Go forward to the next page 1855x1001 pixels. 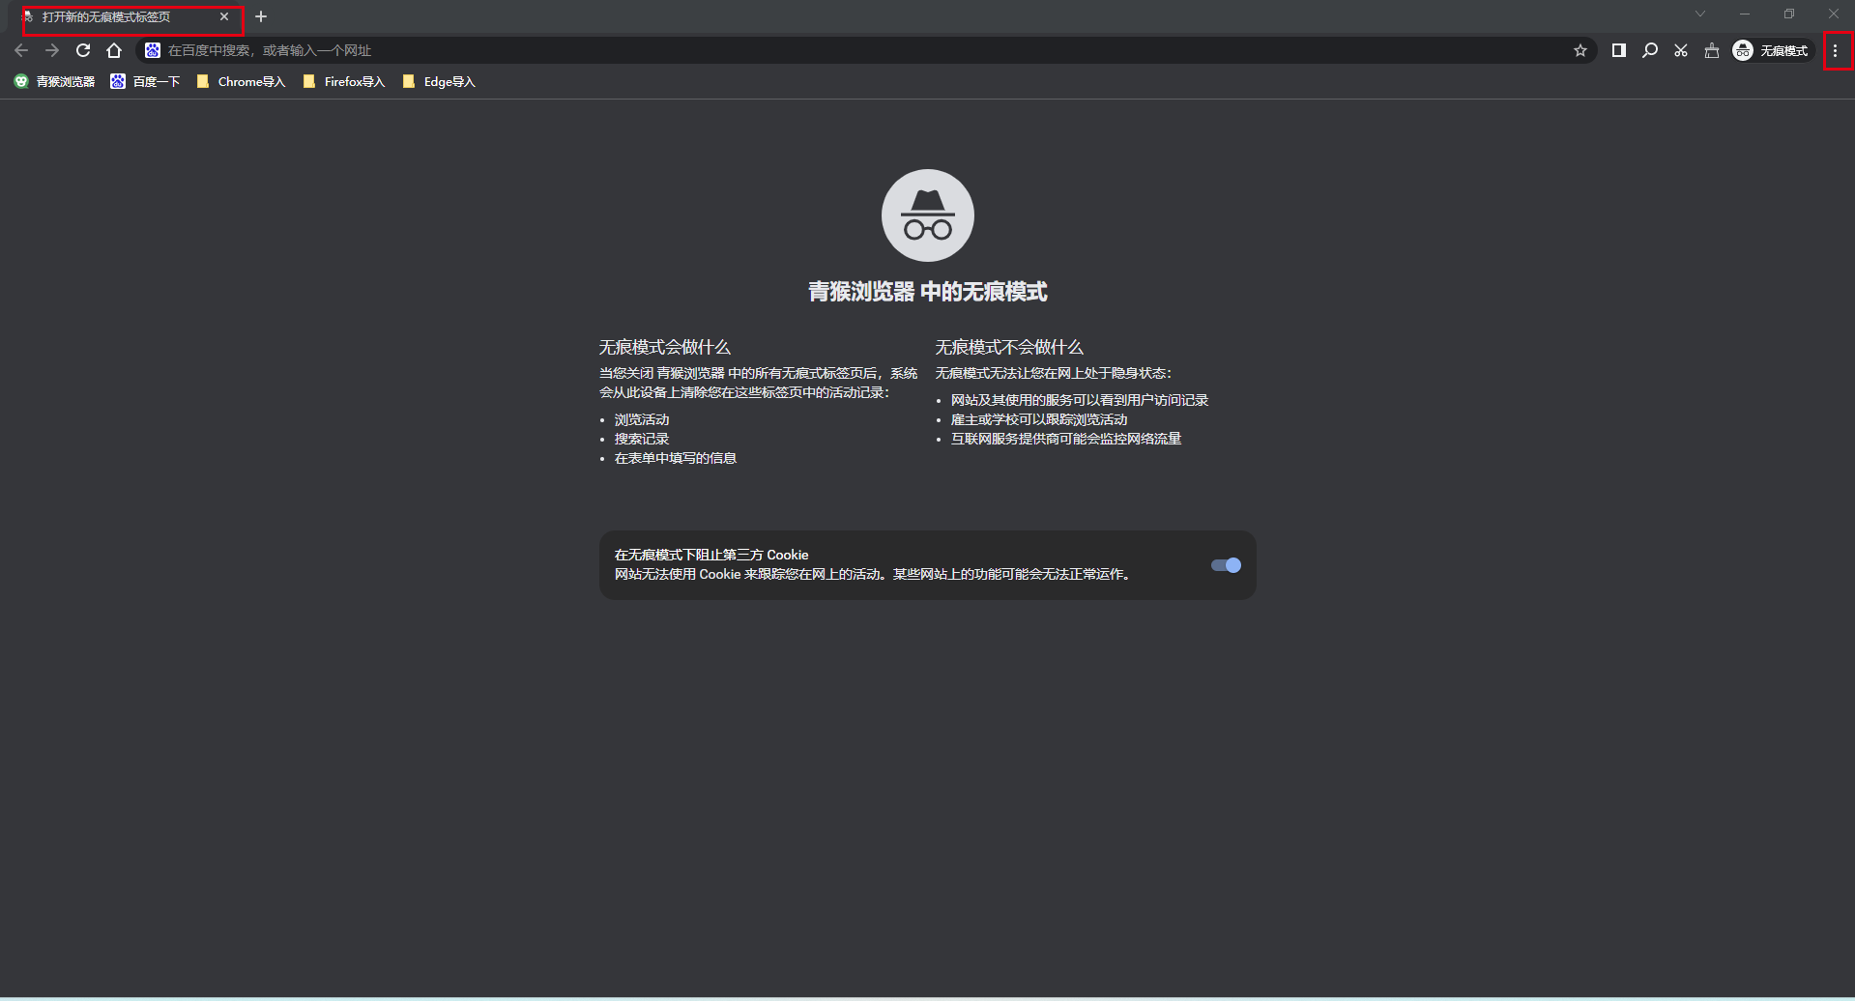tap(52, 50)
